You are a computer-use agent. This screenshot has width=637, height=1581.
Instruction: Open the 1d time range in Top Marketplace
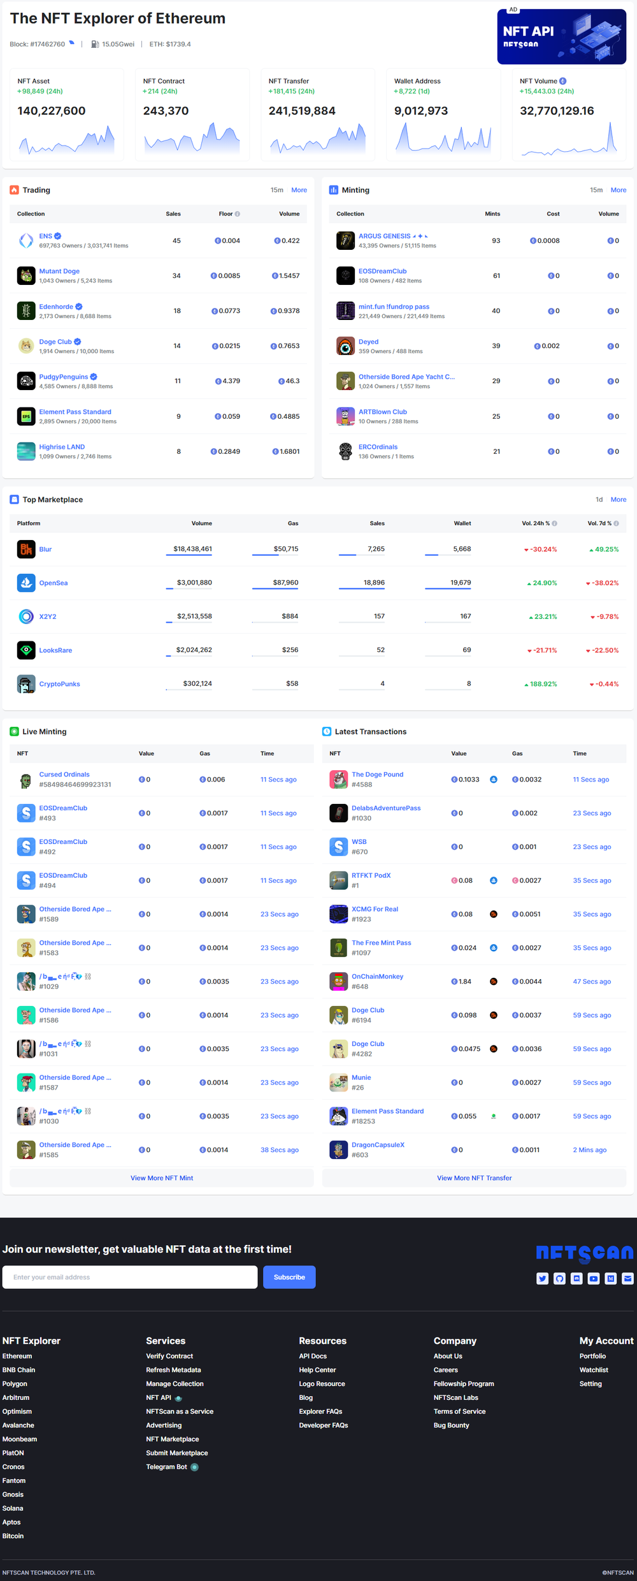pos(599,500)
